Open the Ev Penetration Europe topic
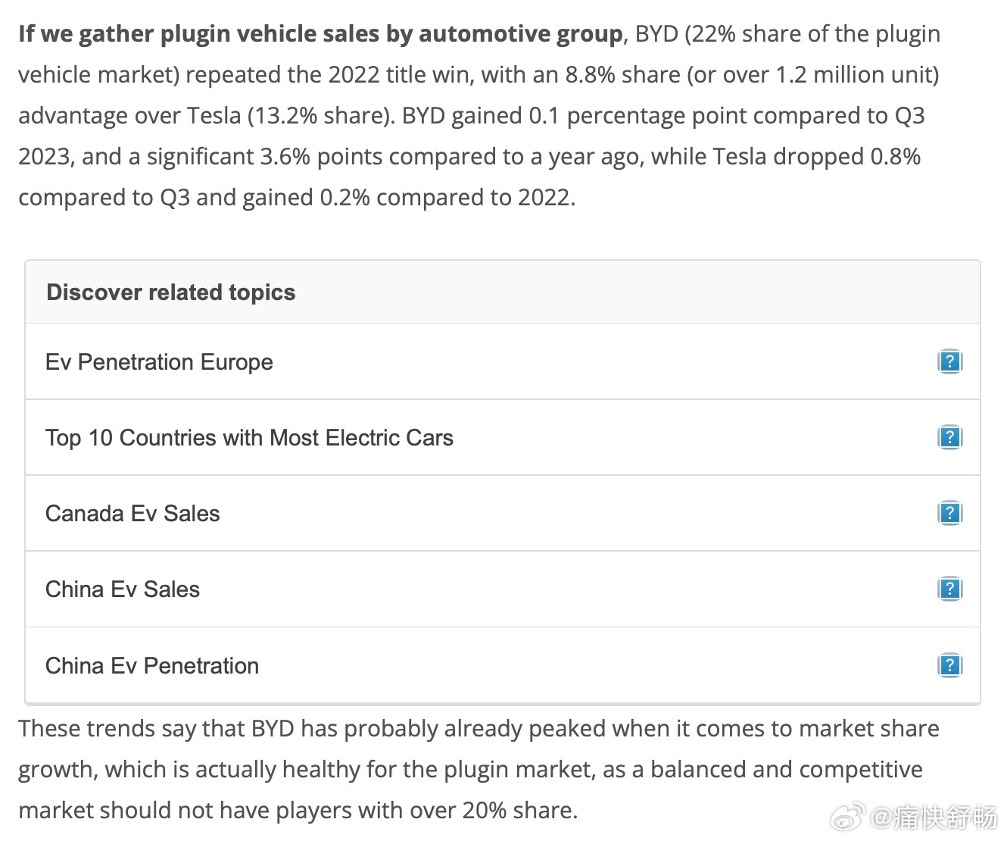1007x841 pixels. (x=159, y=362)
